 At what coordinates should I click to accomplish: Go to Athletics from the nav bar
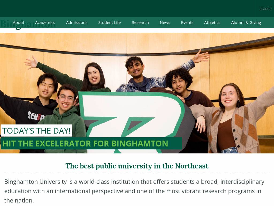pyautogui.click(x=212, y=23)
